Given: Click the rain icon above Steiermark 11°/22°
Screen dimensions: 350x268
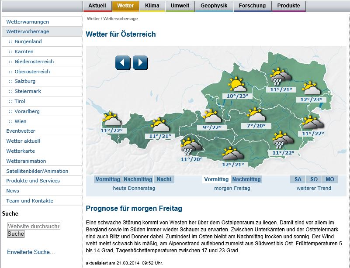Looking at the screenshot, I should coord(283,140).
